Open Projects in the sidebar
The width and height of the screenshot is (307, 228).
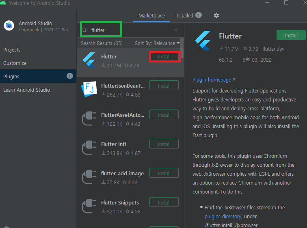click(x=12, y=50)
